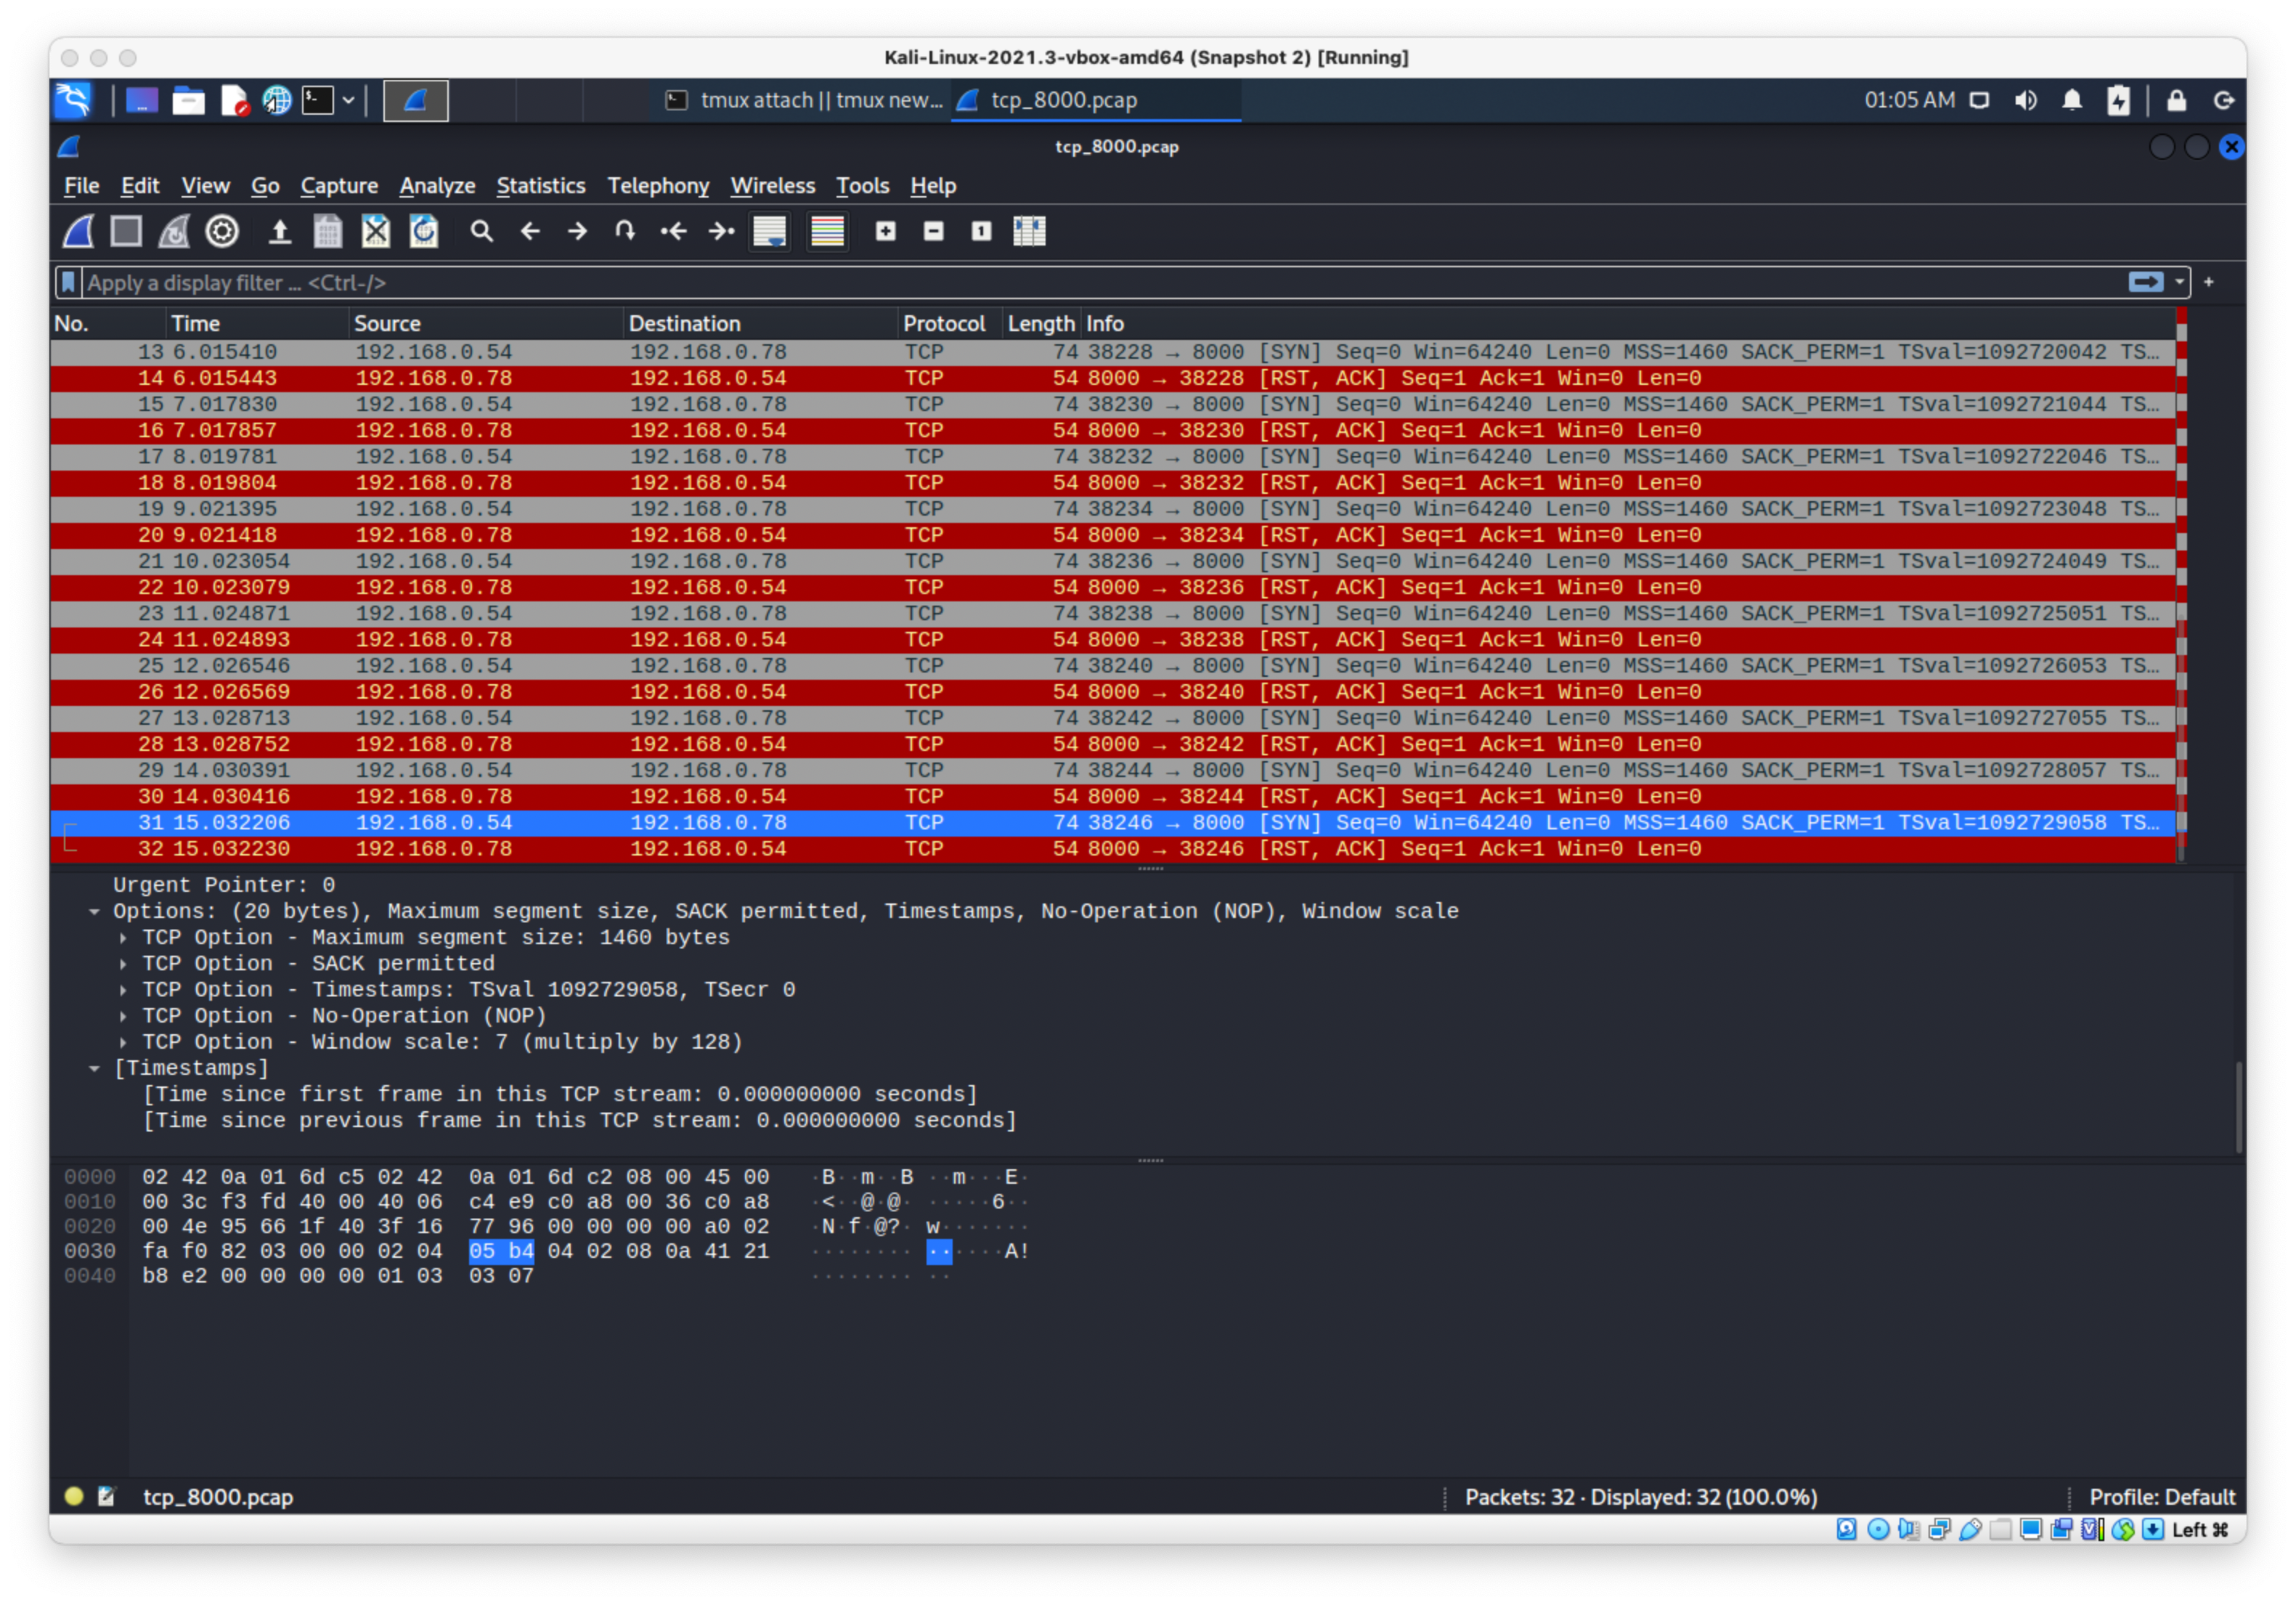Sort by the Length column header
2296x1605 pixels.
pyautogui.click(x=1041, y=324)
